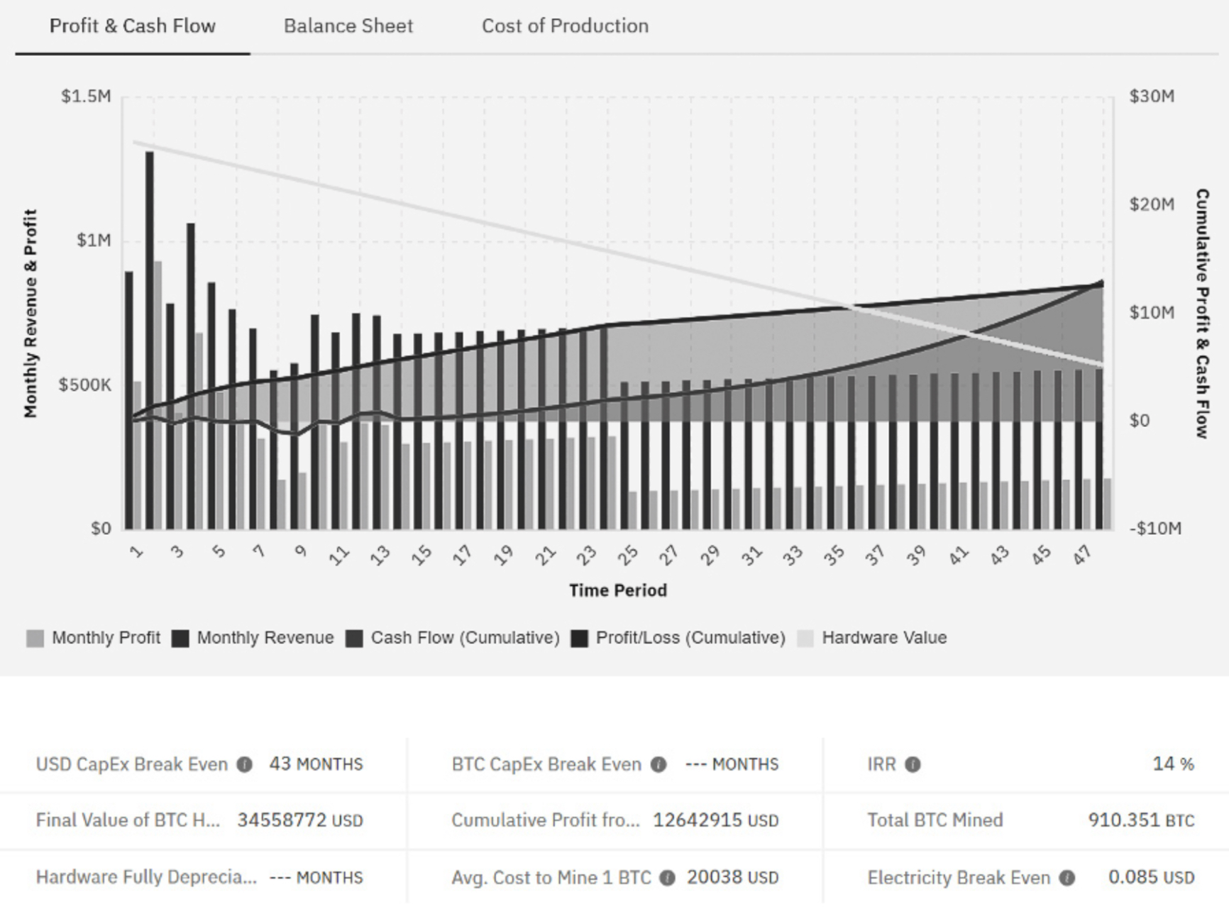
Task: Click info icon beside BTC CapEx Break Even
Action: 658,764
